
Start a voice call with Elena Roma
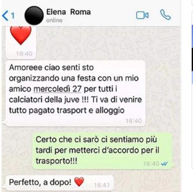click(x=166, y=14)
